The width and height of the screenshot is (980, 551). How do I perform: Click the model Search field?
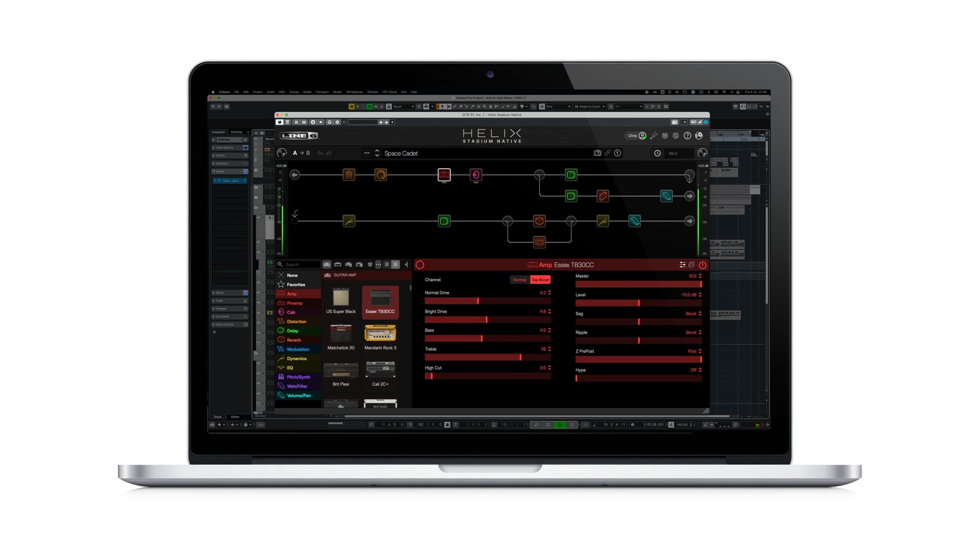[298, 264]
